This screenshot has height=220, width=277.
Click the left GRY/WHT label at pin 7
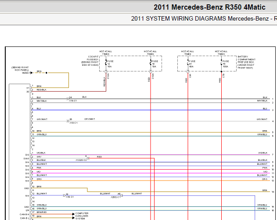[x=42, y=119]
